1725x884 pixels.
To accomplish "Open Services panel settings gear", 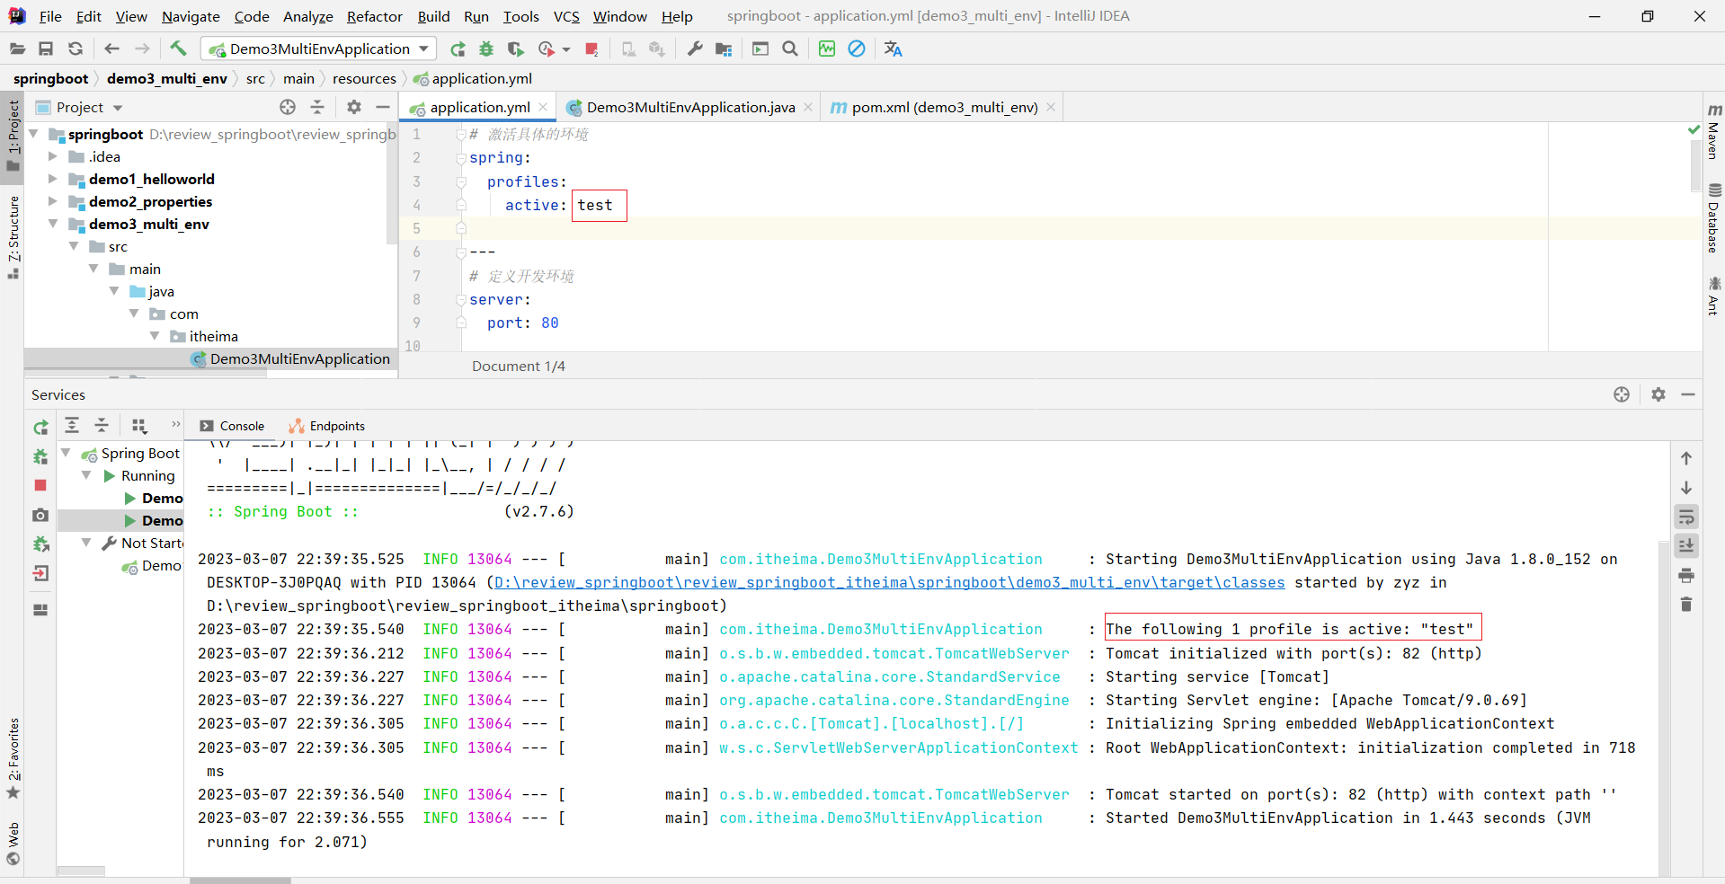I will [1658, 394].
